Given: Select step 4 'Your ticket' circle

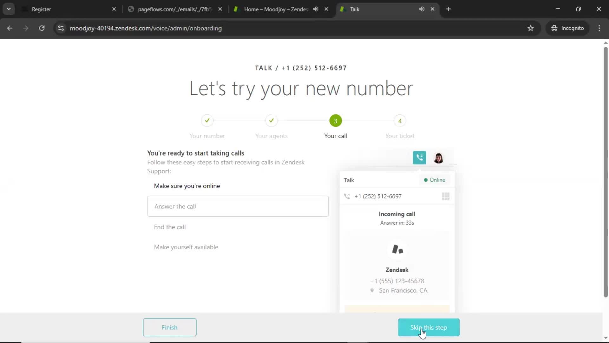Looking at the screenshot, I should (400, 121).
